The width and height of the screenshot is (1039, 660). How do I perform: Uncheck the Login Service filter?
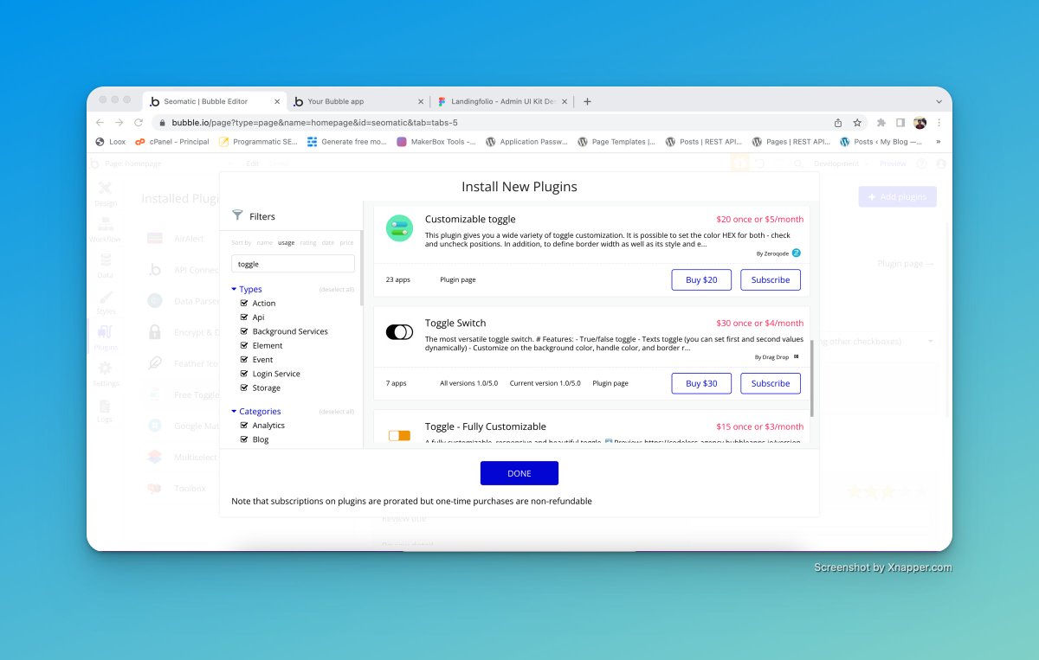click(244, 374)
